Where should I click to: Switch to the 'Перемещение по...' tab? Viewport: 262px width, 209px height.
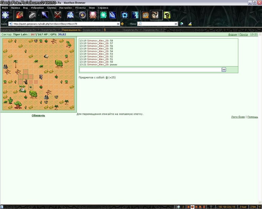pos(72,30)
